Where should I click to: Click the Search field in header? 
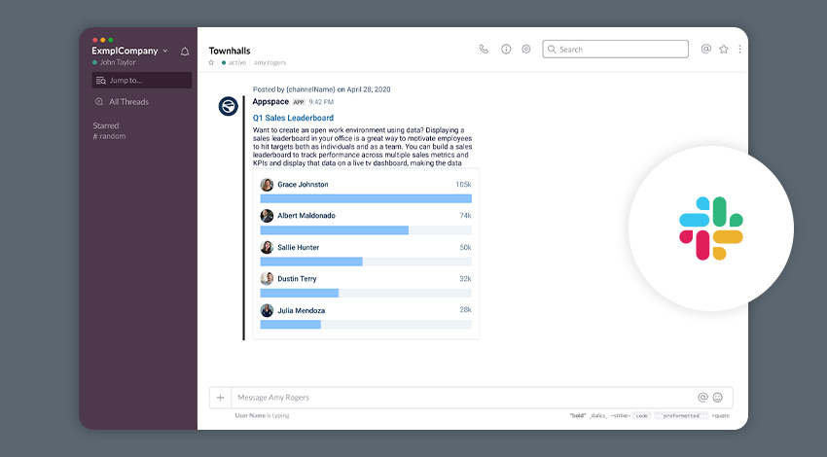pos(616,49)
